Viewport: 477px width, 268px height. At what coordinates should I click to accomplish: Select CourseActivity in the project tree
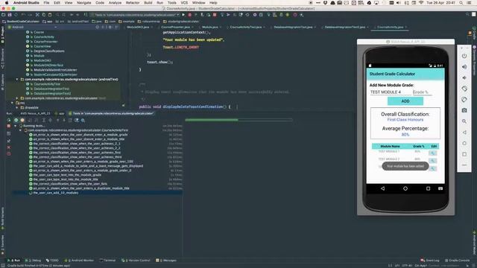(44, 36)
